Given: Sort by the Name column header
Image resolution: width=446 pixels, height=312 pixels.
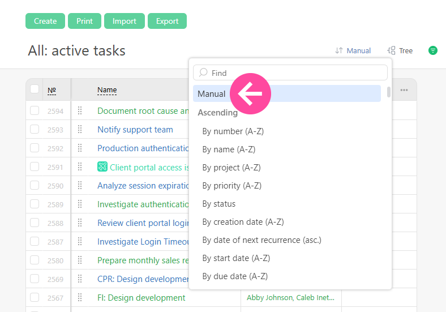Looking at the screenshot, I should tap(107, 90).
